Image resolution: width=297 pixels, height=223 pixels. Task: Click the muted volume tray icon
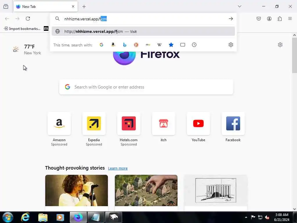point(267,217)
